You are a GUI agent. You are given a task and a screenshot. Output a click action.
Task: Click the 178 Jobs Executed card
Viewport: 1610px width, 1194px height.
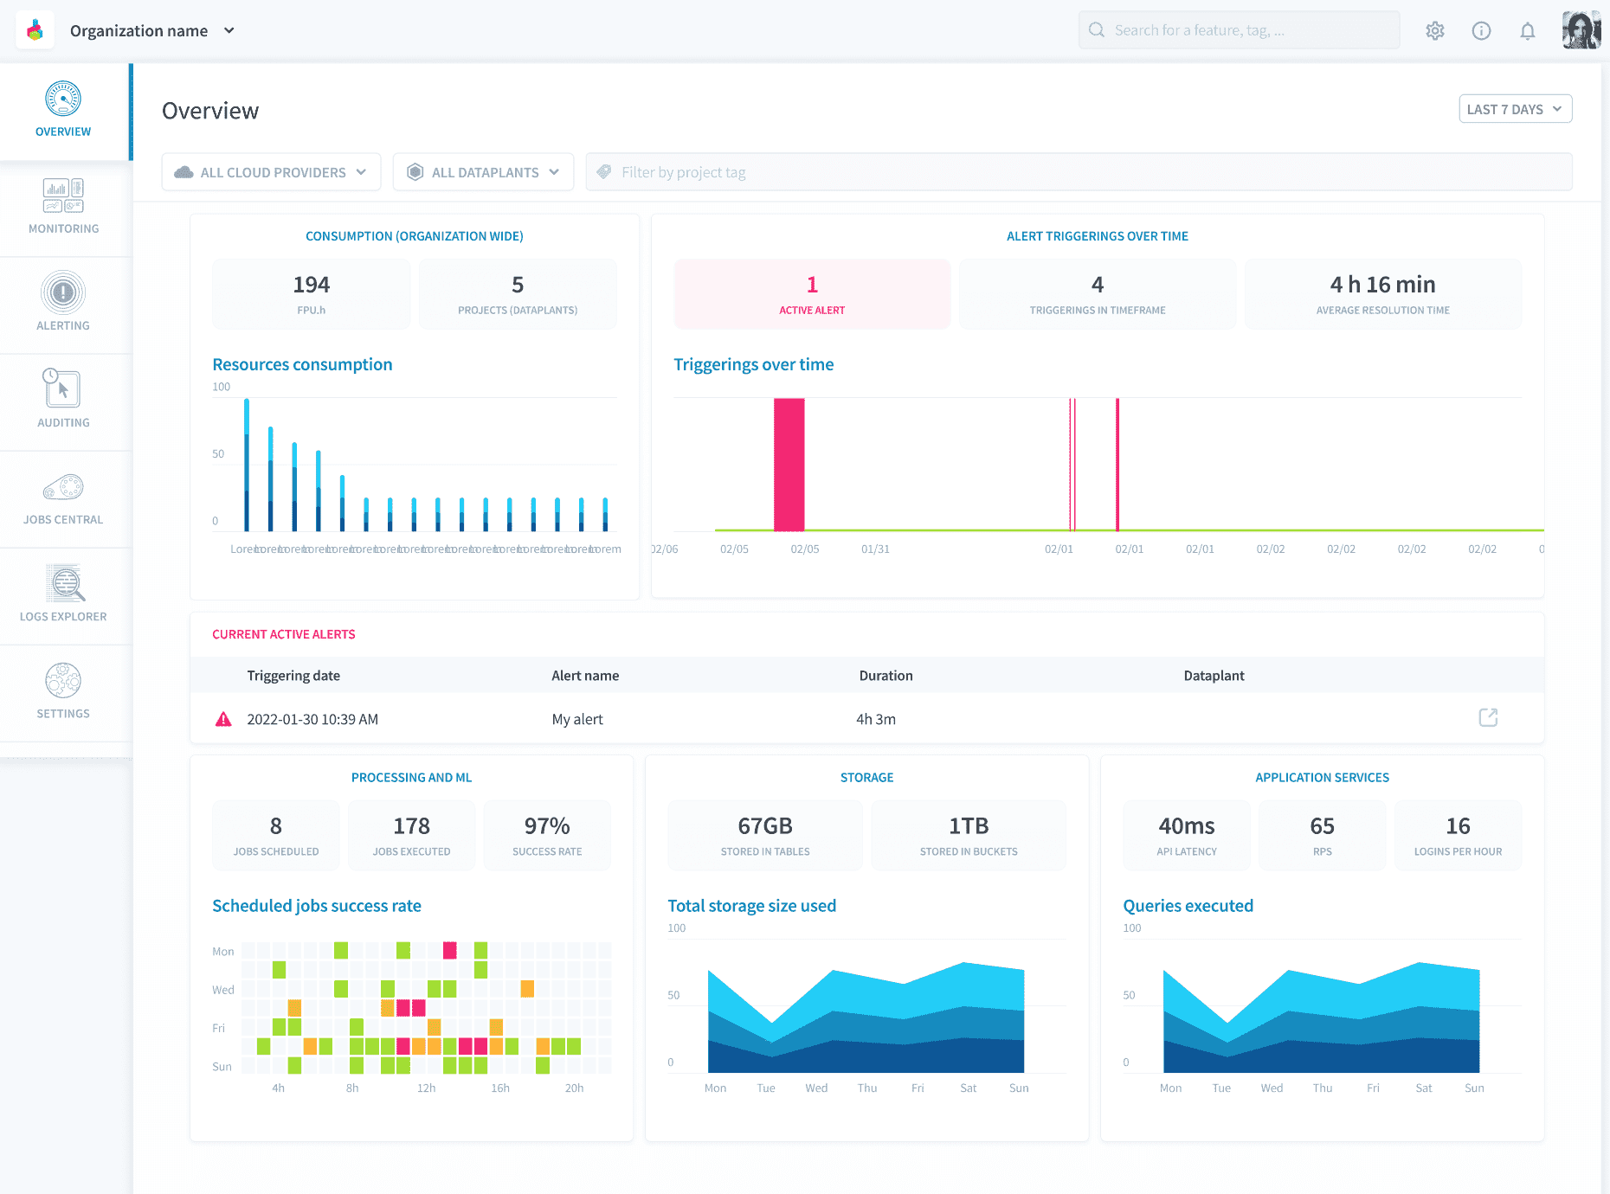click(x=412, y=836)
